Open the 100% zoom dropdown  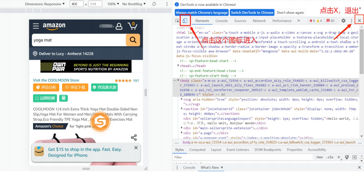[x=113, y=4]
